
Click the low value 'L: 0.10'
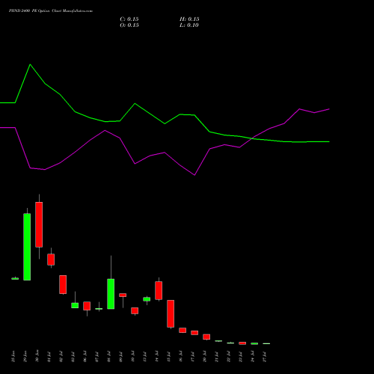click(x=189, y=25)
